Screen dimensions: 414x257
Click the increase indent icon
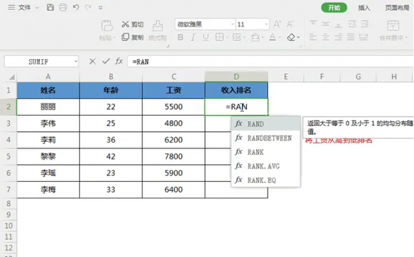365,24
